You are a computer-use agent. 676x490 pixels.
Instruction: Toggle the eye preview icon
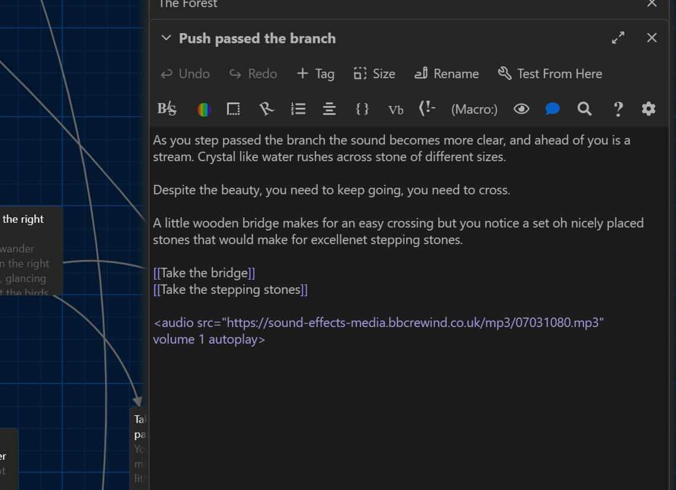pos(521,109)
